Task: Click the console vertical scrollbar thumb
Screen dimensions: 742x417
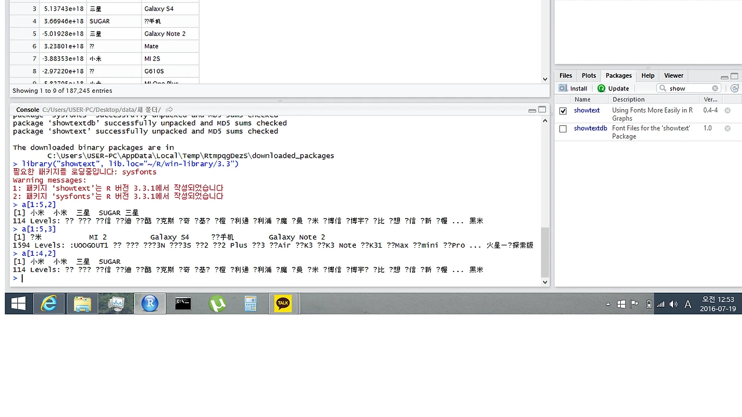Action: tap(545, 252)
